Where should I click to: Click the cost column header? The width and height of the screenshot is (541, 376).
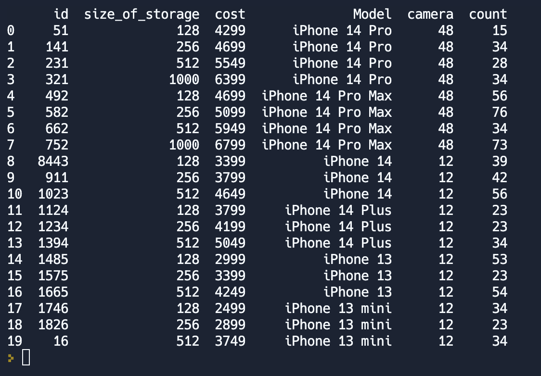(230, 14)
